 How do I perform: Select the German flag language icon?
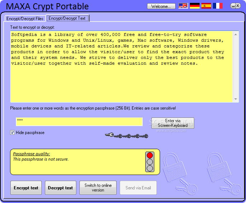point(195,6)
